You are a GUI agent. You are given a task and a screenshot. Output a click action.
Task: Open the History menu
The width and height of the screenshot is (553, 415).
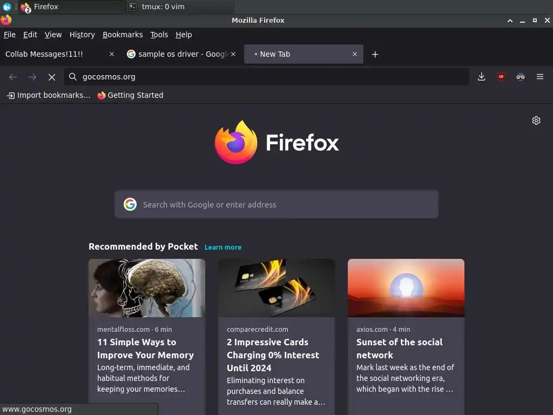[x=82, y=35]
